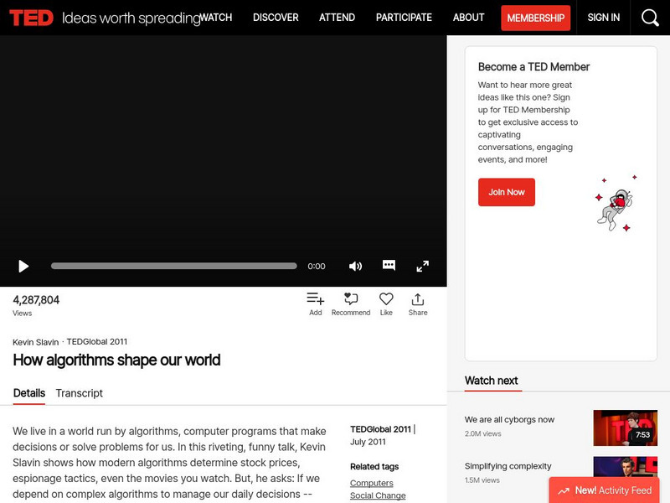Mute the video volume icon

[355, 266]
